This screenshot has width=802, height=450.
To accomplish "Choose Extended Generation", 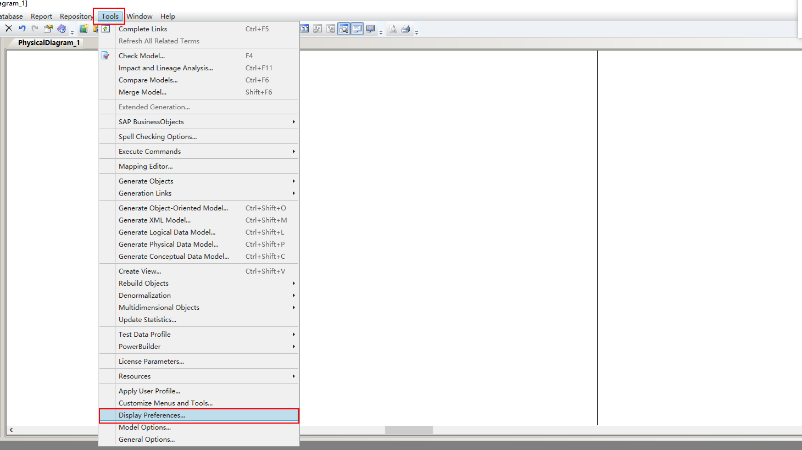I will pyautogui.click(x=199, y=107).
